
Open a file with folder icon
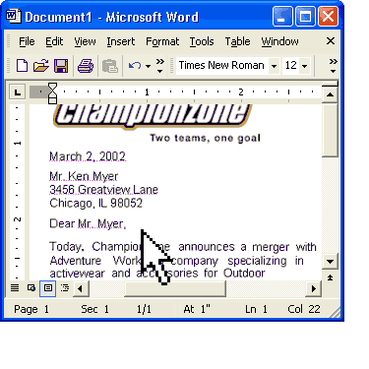point(41,66)
